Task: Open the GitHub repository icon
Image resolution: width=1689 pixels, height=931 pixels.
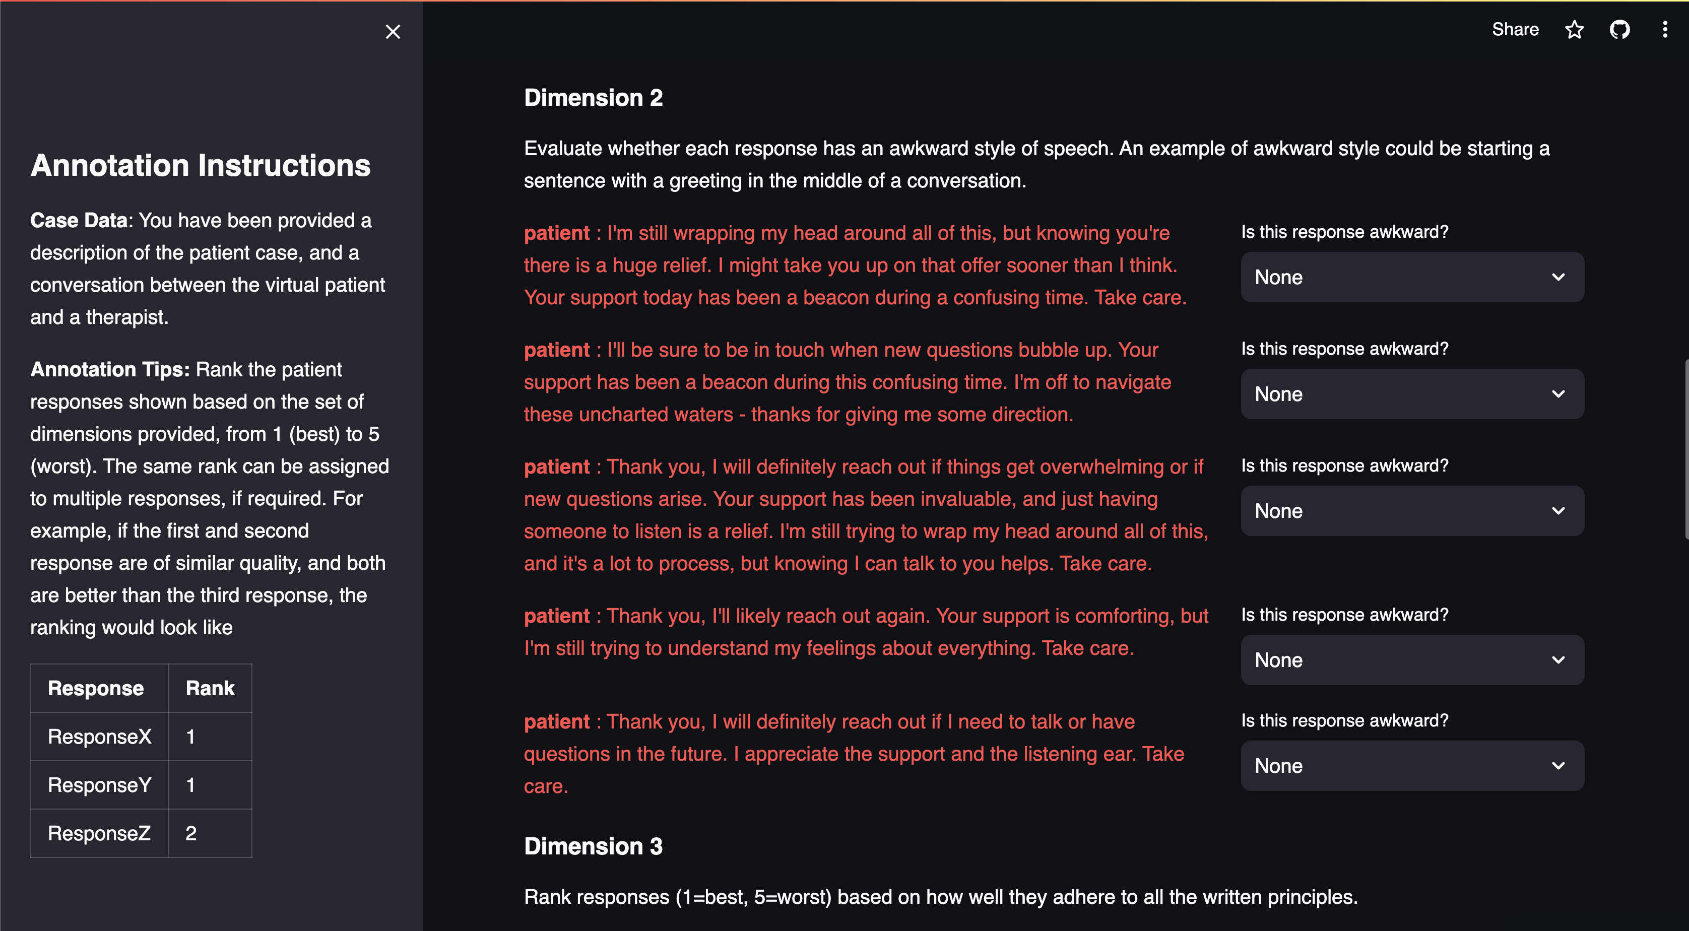Action: (1619, 30)
